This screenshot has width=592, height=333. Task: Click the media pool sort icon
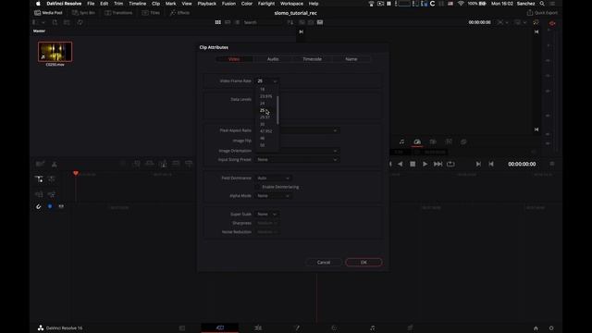(x=290, y=22)
